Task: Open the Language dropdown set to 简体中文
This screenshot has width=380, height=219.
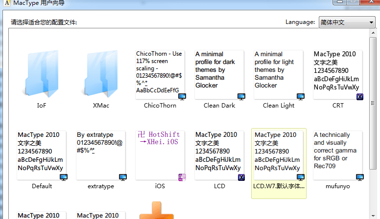Action: [347, 22]
